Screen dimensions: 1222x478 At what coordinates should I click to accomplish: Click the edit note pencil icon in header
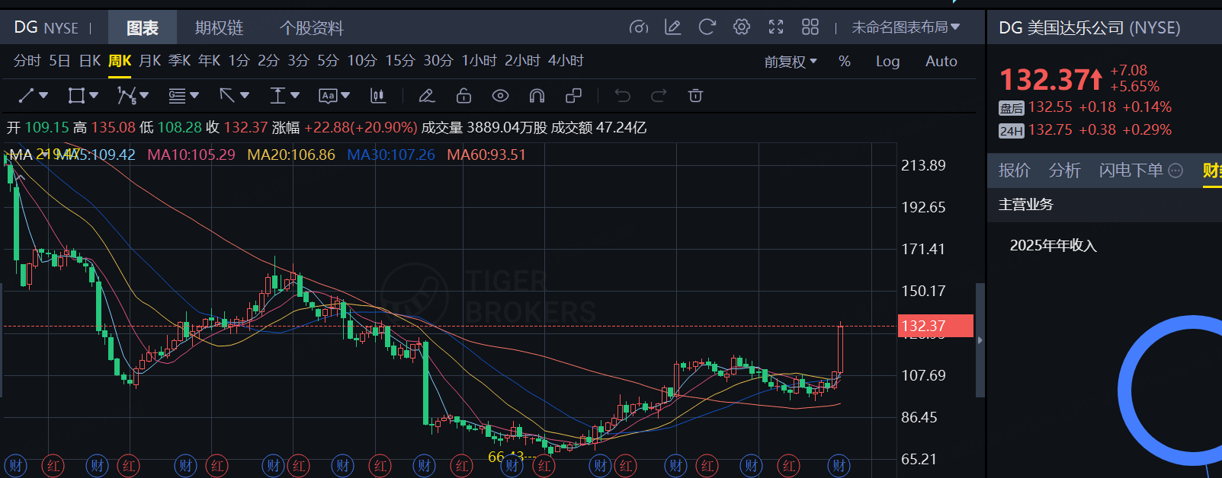coord(672,27)
